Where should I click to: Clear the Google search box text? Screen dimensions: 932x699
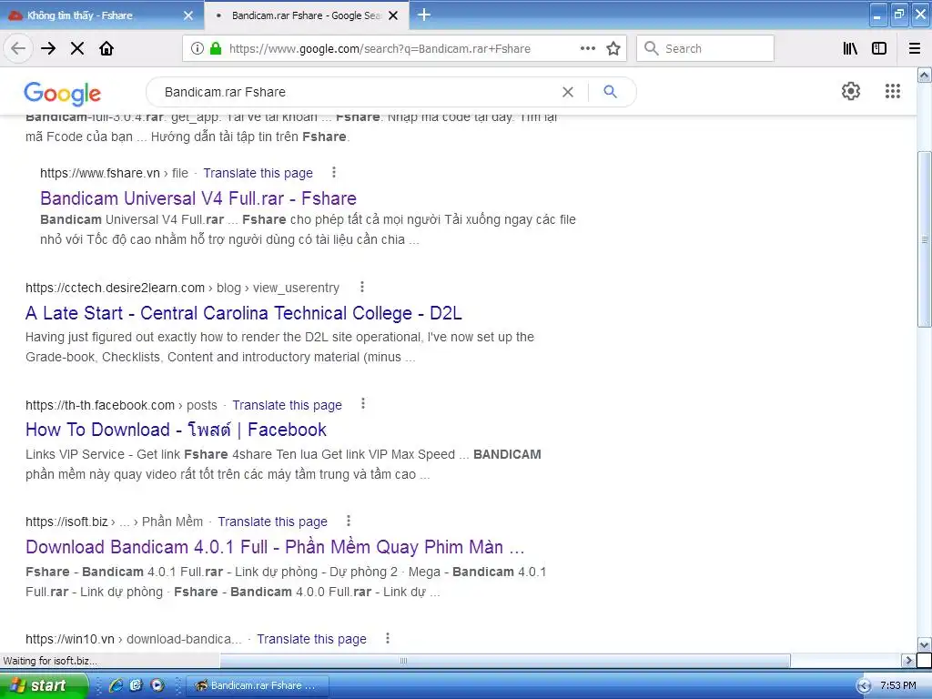(568, 92)
